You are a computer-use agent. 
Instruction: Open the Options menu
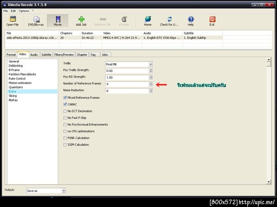click(x=24, y=11)
